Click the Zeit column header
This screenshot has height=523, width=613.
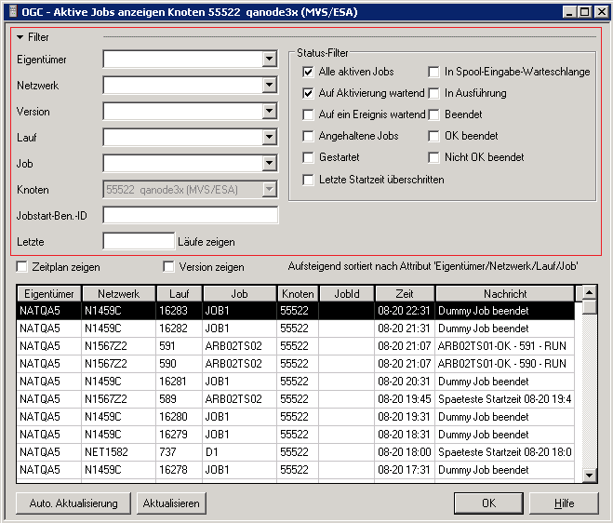point(404,293)
